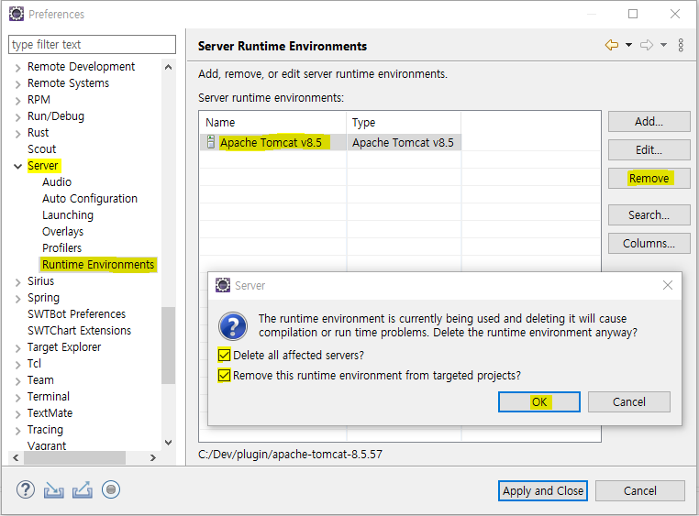Select Profilers under Server
This screenshot has height=516, width=699.
click(x=62, y=248)
